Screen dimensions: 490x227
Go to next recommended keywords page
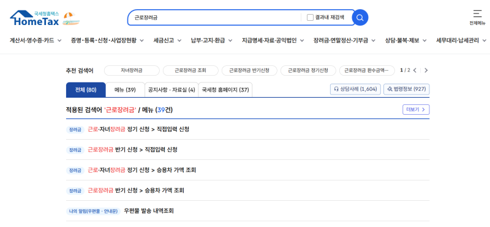(426, 70)
